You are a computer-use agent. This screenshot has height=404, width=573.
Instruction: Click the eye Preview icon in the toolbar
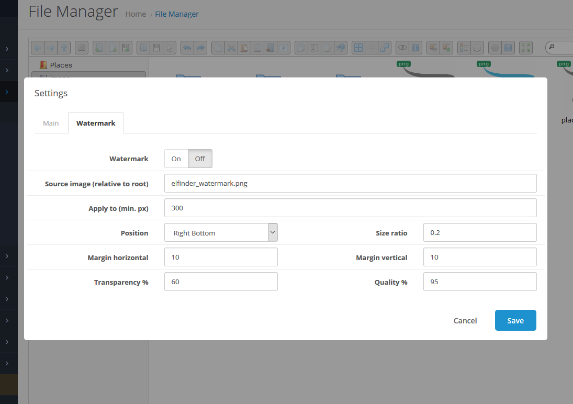pyautogui.click(x=402, y=48)
